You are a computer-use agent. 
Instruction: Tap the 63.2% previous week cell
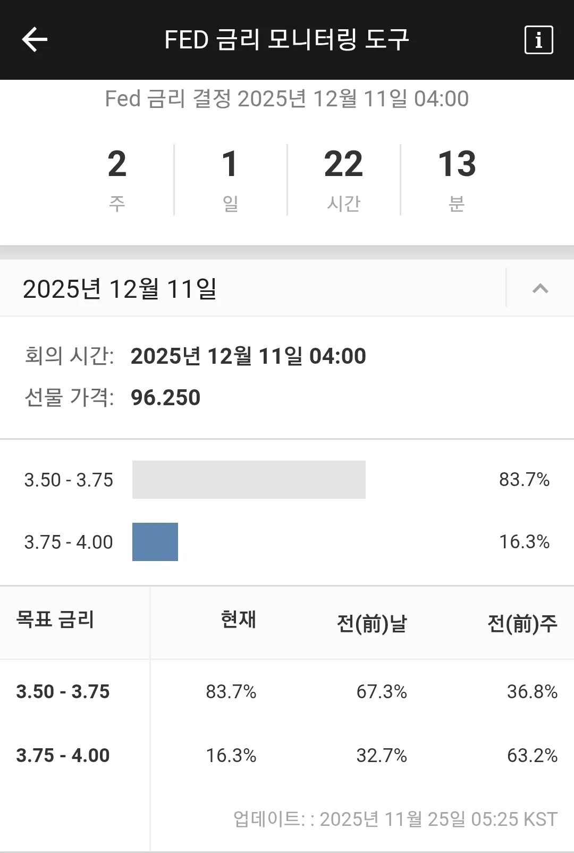click(x=532, y=755)
